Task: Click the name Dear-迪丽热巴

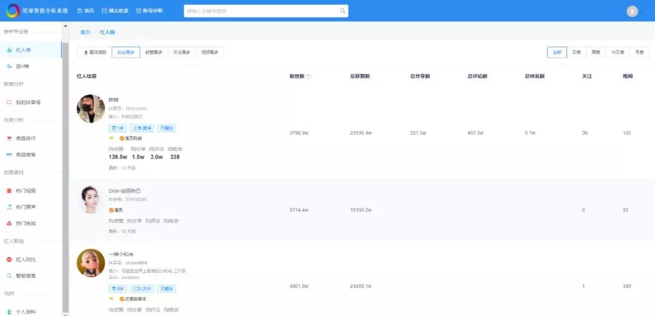Action: click(x=124, y=191)
